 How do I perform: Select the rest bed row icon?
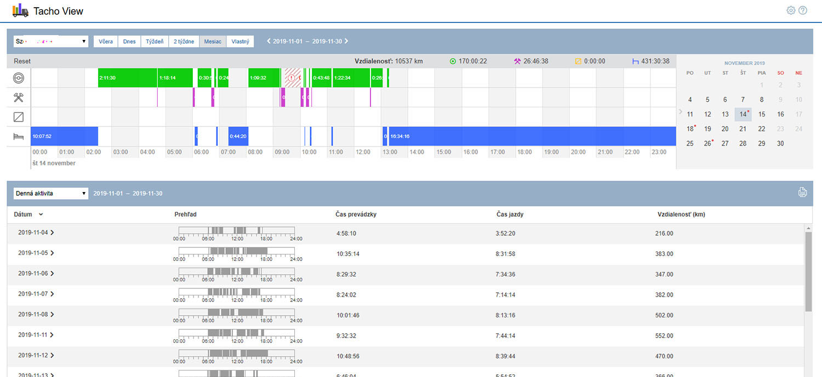[x=19, y=136]
